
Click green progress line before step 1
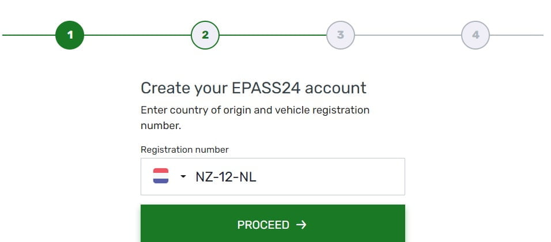click(x=29, y=35)
